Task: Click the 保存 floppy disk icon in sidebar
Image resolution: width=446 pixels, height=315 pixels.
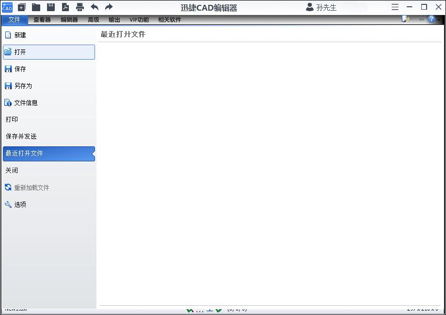Action: 8,69
